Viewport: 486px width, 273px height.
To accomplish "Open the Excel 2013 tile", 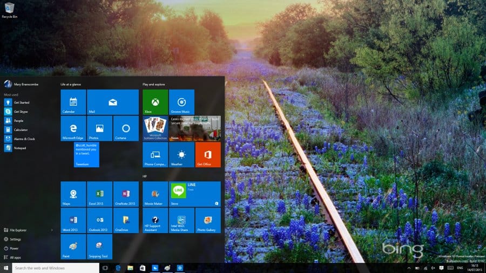I will click(x=99, y=194).
